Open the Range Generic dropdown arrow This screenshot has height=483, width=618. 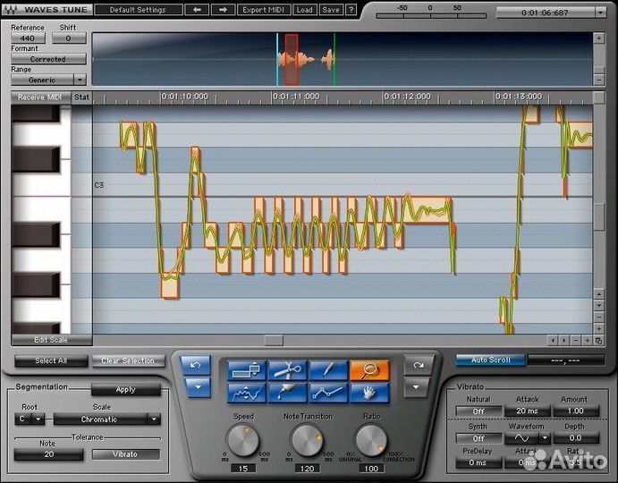[x=80, y=80]
